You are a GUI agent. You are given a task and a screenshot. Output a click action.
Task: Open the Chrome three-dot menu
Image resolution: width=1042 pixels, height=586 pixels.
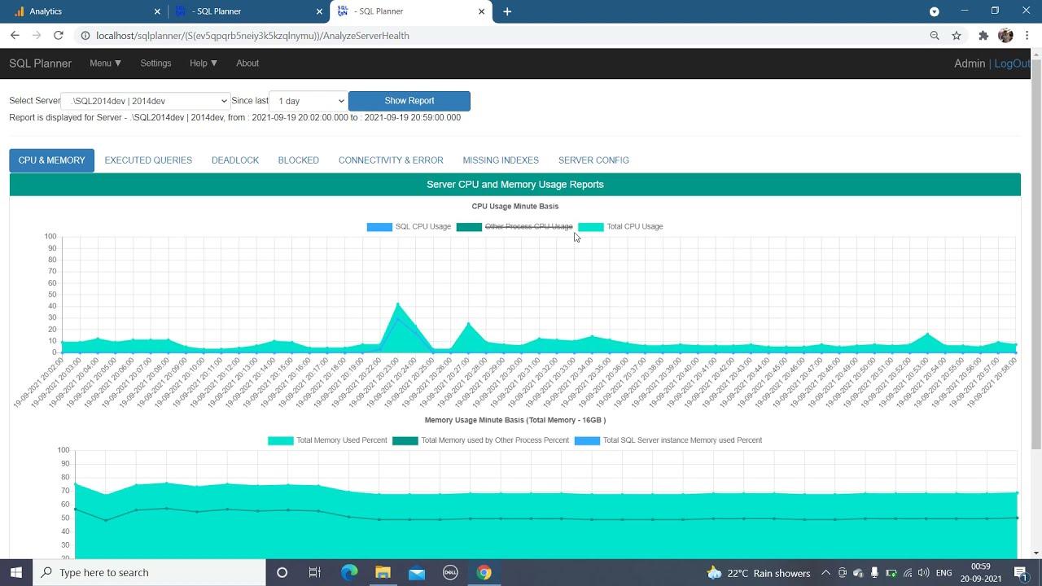pos(1027,36)
